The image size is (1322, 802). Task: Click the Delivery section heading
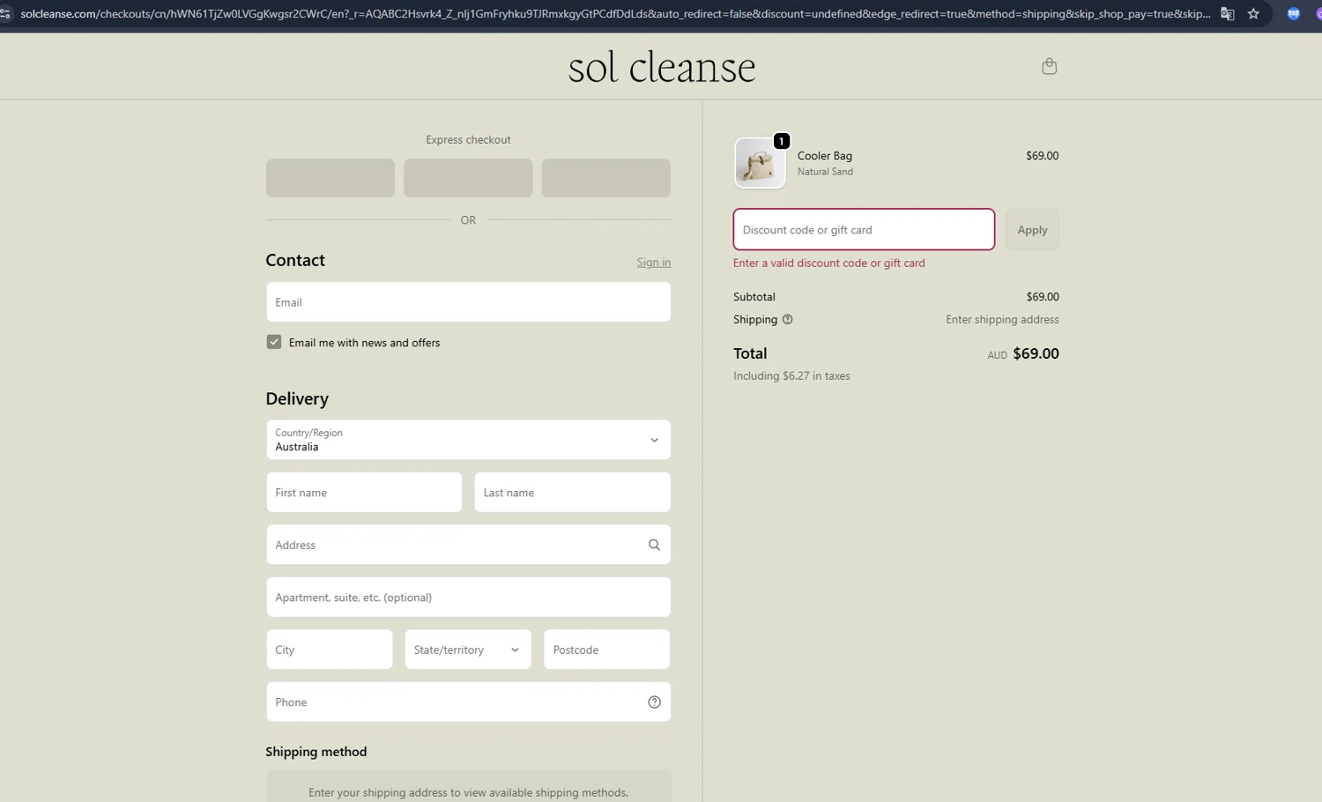click(297, 399)
